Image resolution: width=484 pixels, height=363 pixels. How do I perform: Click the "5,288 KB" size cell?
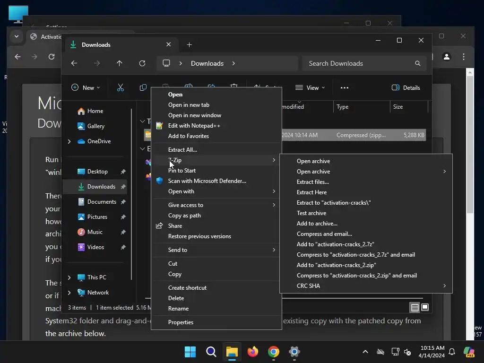(x=414, y=135)
